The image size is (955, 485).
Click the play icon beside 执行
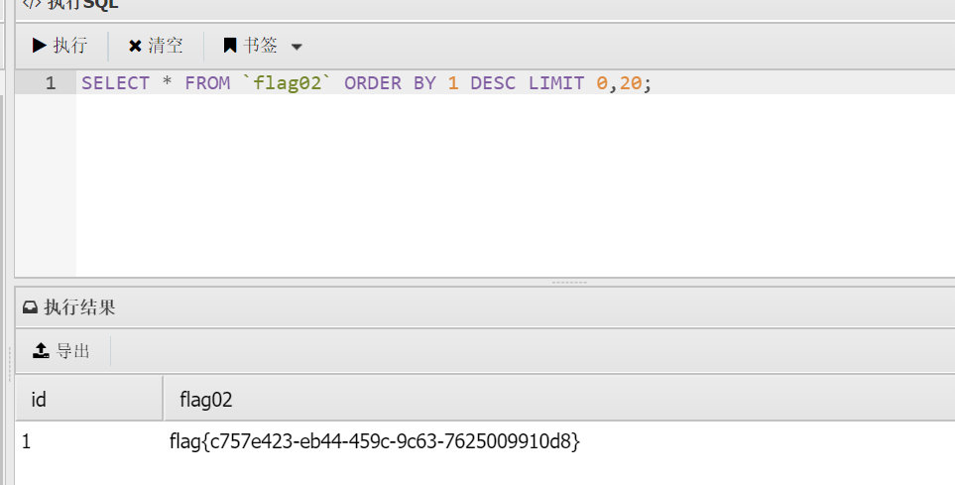click(x=40, y=45)
